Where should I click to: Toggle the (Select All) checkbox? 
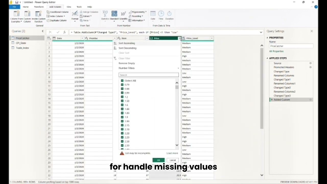pos(122,81)
